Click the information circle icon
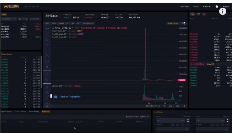This screenshot has height=133, width=232. 223,11
